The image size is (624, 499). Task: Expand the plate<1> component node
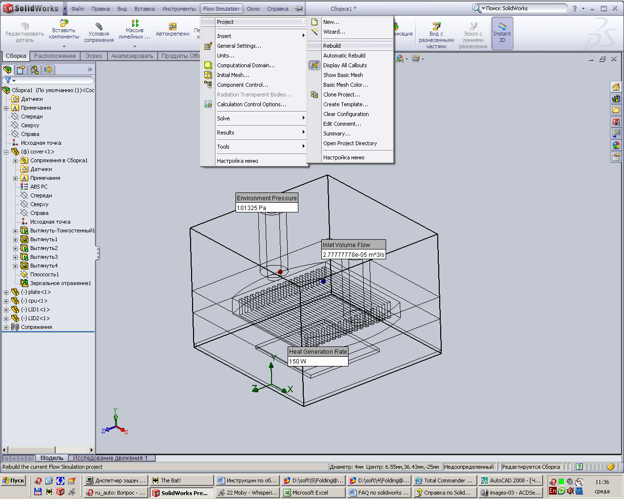point(6,292)
